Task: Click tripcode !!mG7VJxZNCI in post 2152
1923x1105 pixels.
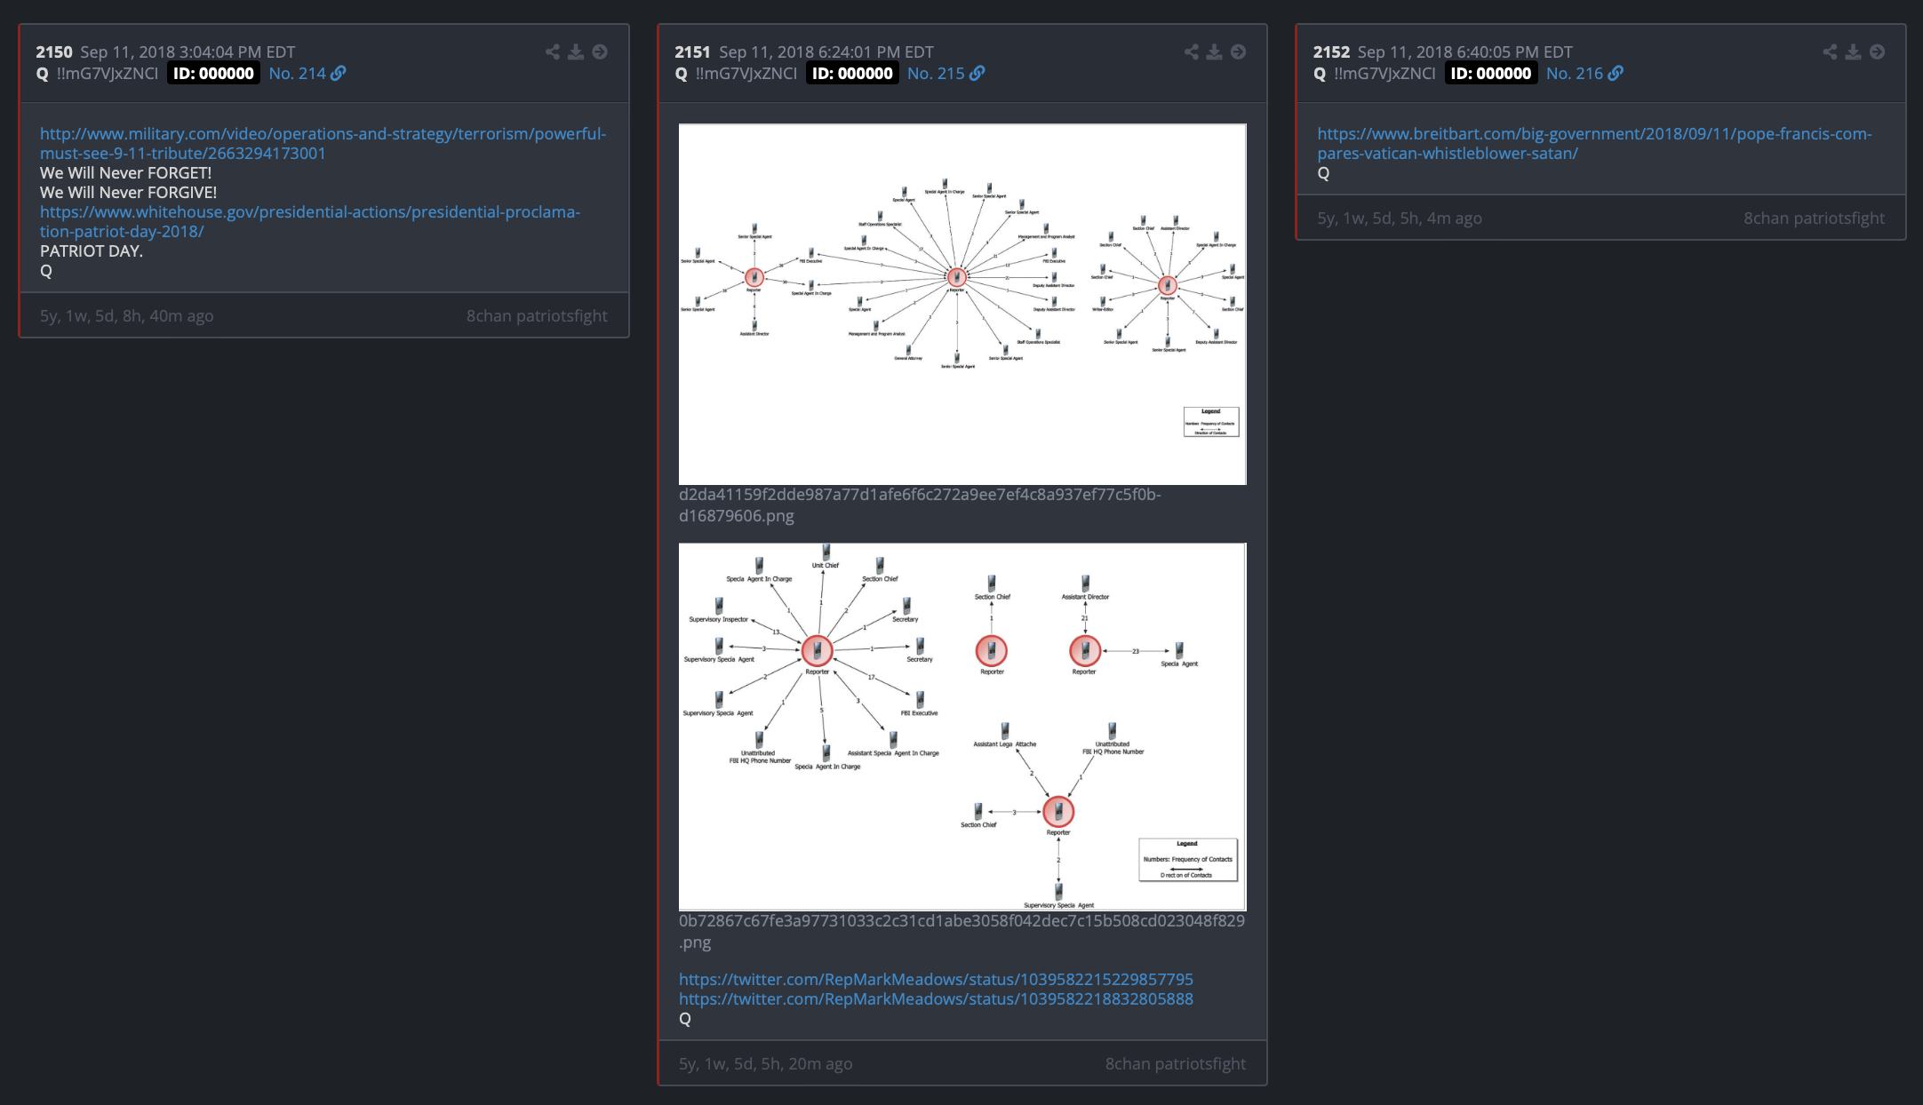Action: click(1384, 74)
